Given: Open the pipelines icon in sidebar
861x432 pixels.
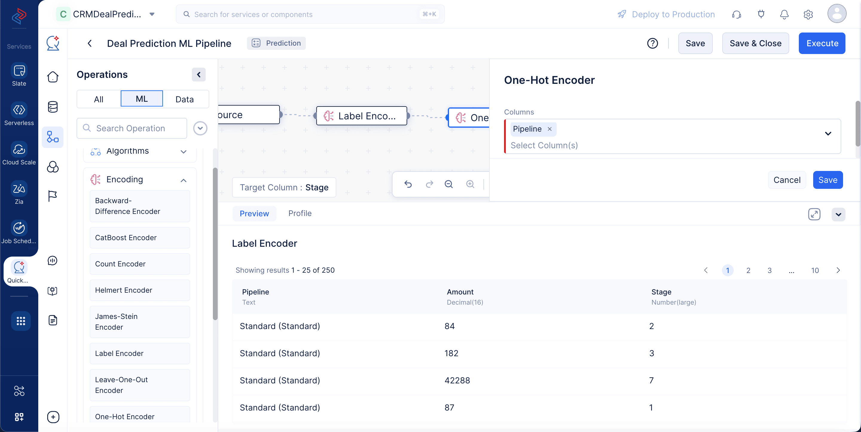Looking at the screenshot, I should click(53, 137).
